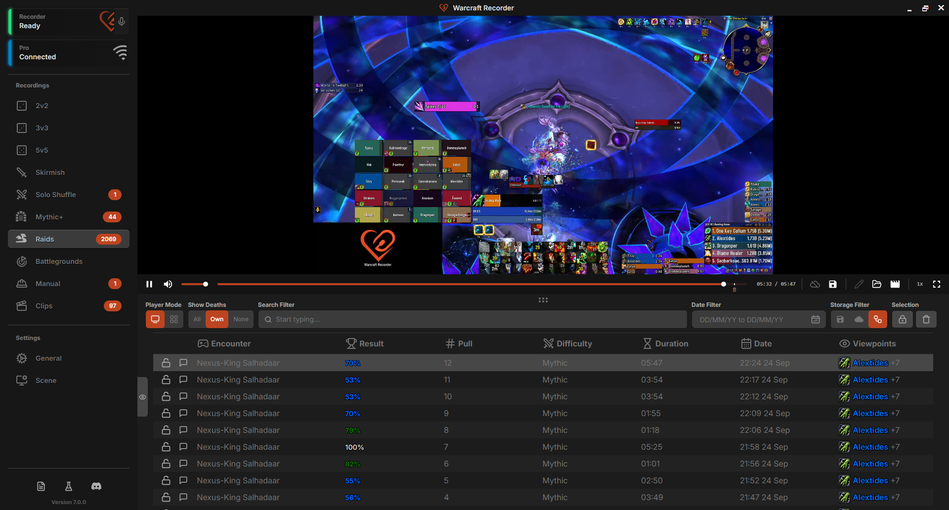This screenshot has width=949, height=510.
Task: Sort the table by Difficulty column
Action: 567,343
